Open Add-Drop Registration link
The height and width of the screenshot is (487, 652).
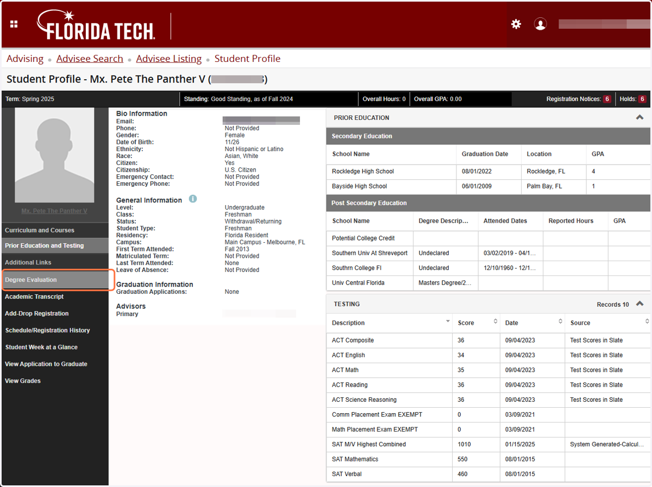click(x=37, y=313)
